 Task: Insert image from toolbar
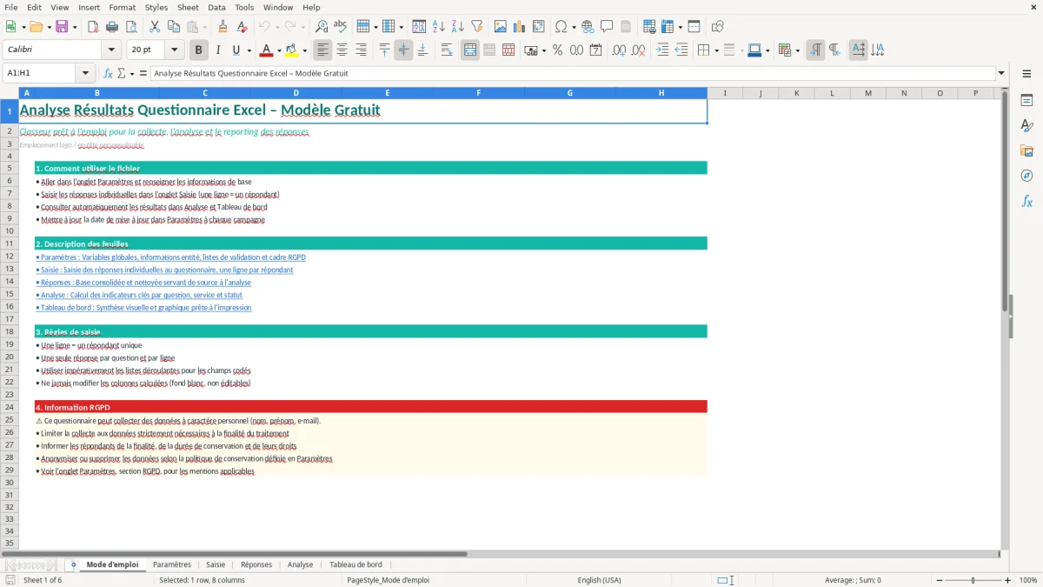pos(501,27)
